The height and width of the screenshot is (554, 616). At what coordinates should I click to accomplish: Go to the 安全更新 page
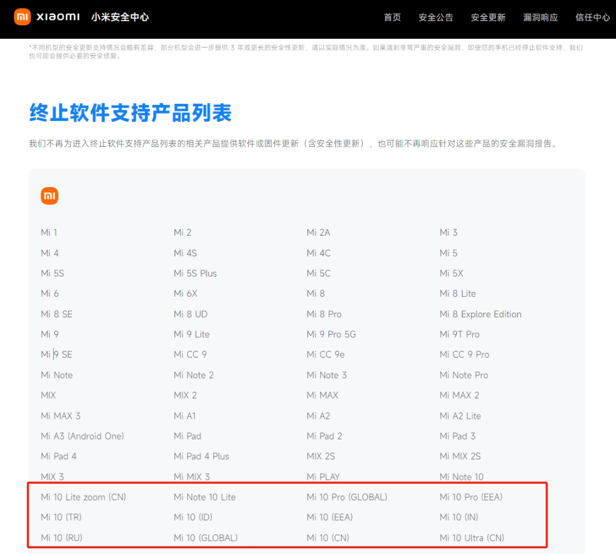point(488,17)
